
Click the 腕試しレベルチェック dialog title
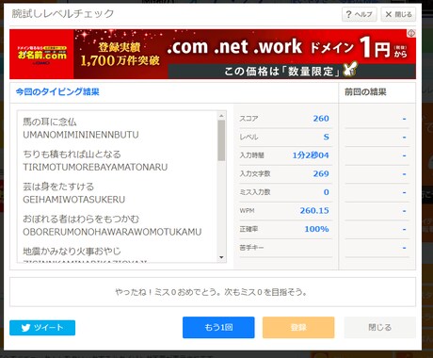point(63,13)
